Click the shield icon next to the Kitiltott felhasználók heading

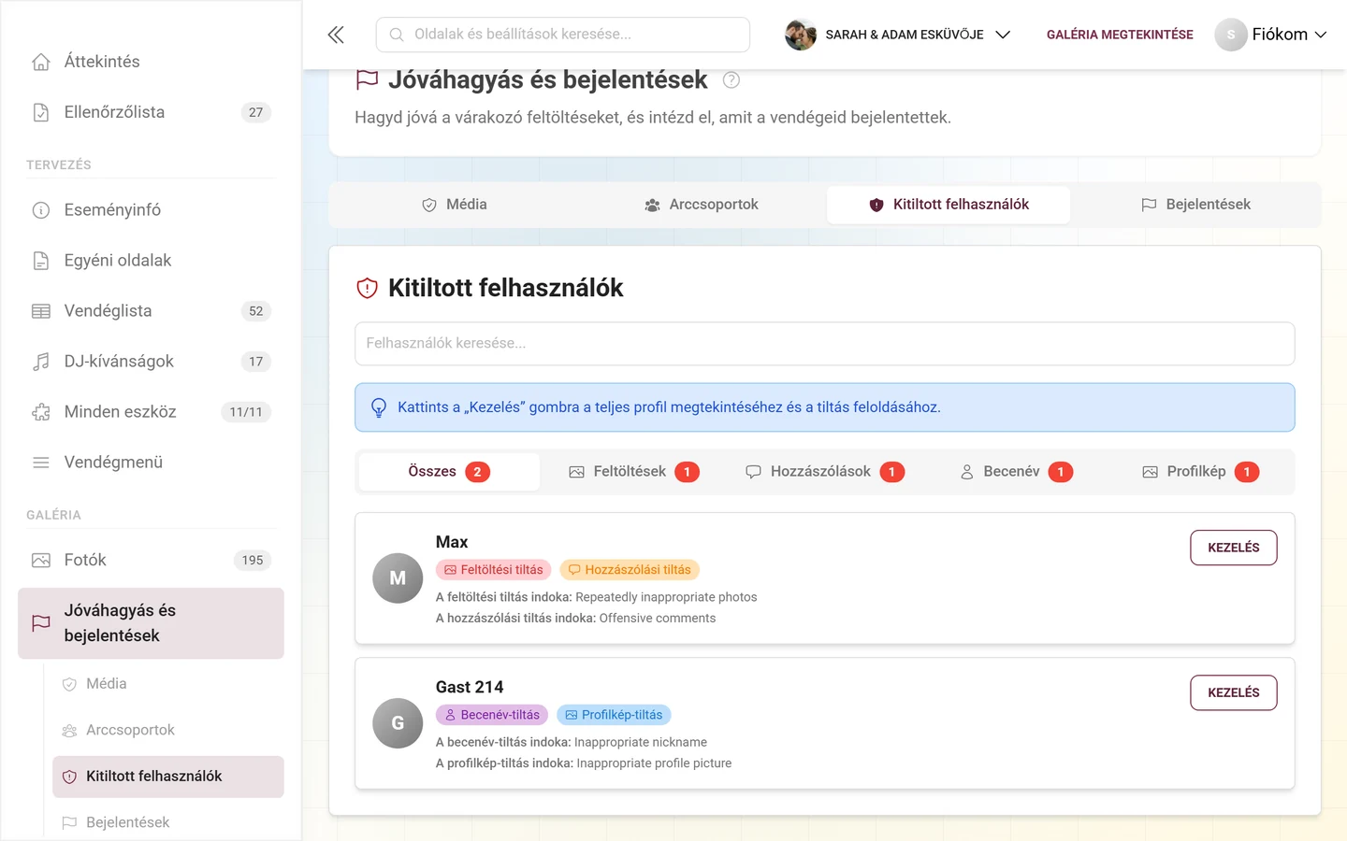[x=368, y=288]
